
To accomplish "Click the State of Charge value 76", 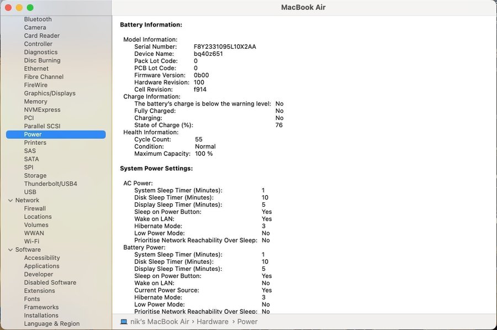I will (x=279, y=125).
